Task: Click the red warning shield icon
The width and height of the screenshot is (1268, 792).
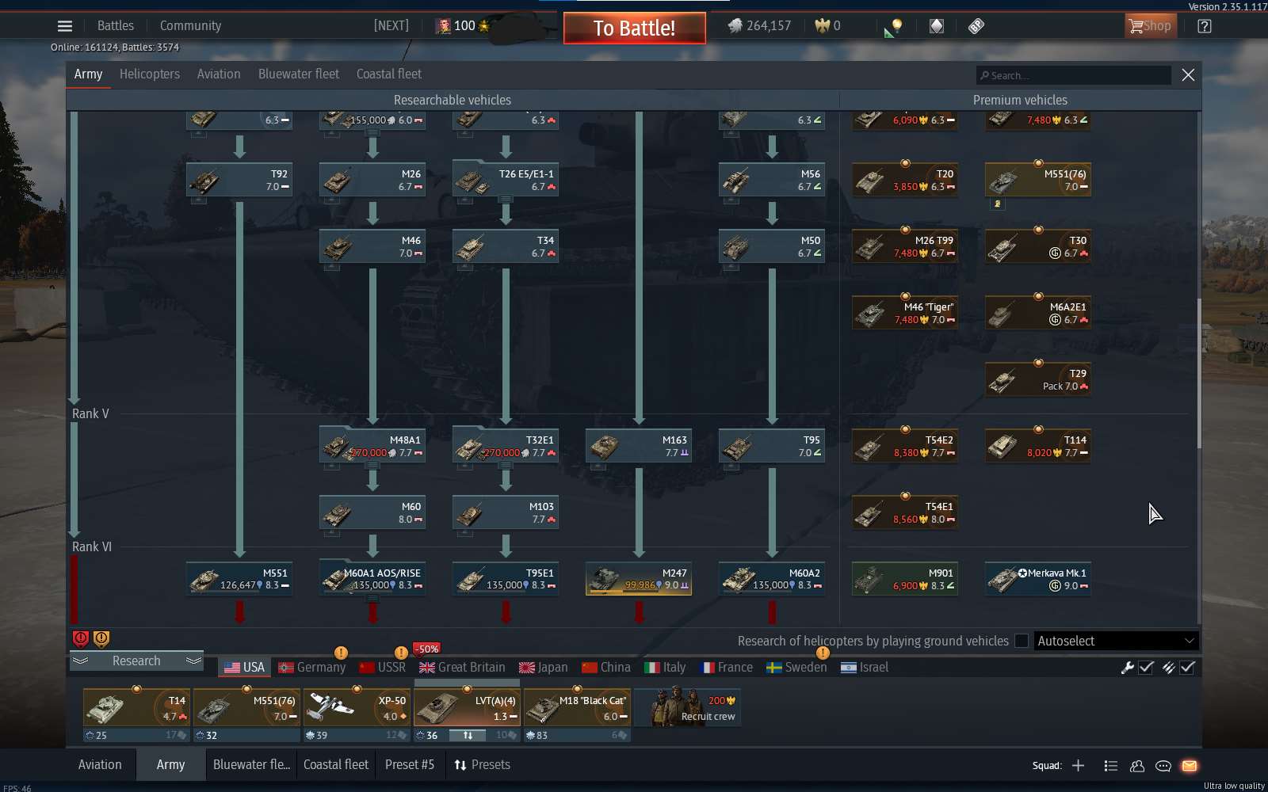Action: (81, 638)
